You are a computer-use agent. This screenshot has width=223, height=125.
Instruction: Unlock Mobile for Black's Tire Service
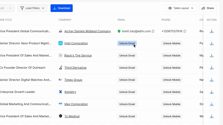tap(172, 56)
